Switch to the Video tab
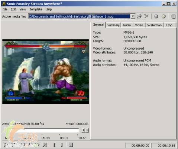The image size is (178, 149). point(139,25)
